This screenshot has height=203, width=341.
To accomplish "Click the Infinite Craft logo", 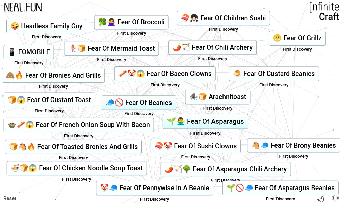I will [x=324, y=11].
